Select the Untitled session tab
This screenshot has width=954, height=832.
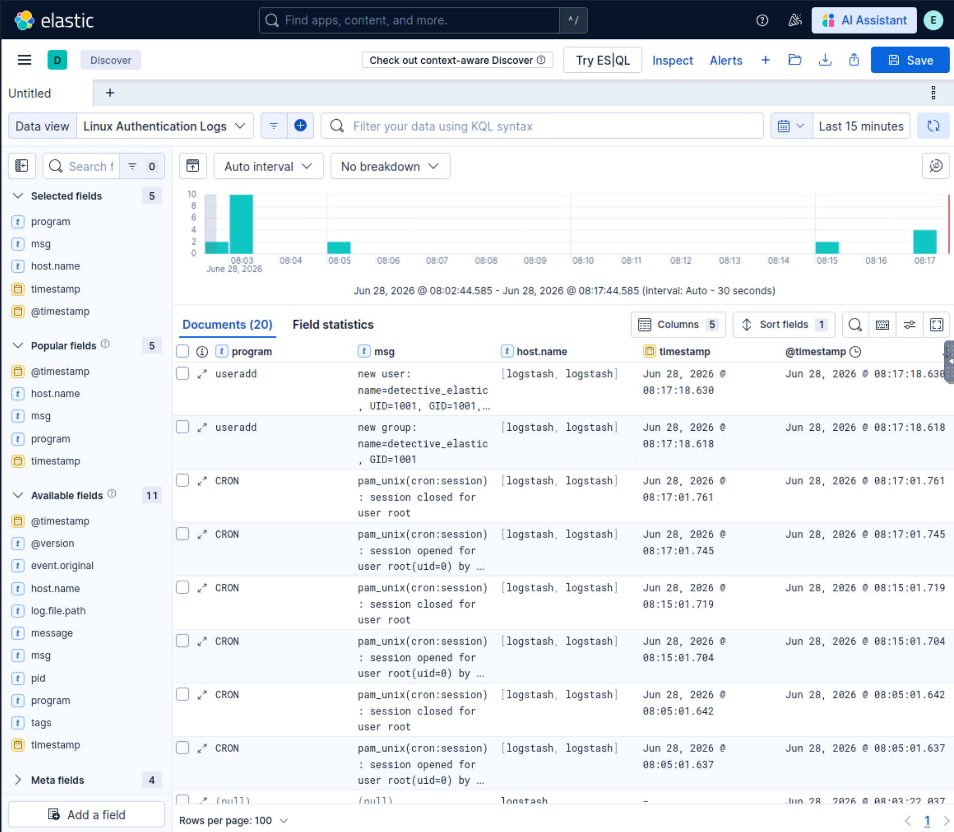[x=30, y=93]
